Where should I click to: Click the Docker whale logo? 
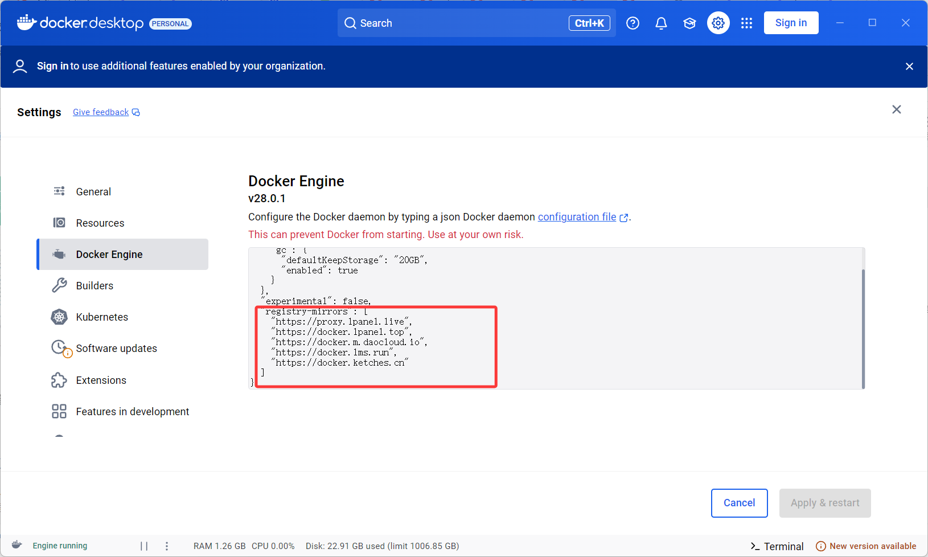click(27, 23)
